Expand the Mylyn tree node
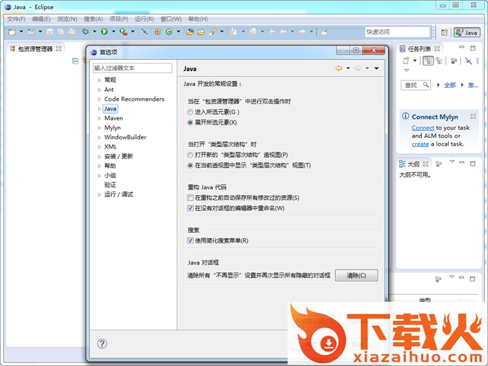This screenshot has width=488, height=366. point(100,128)
